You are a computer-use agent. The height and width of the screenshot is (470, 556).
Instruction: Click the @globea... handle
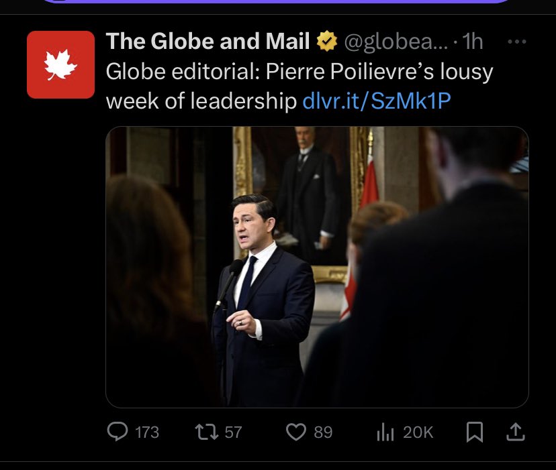tap(392, 42)
